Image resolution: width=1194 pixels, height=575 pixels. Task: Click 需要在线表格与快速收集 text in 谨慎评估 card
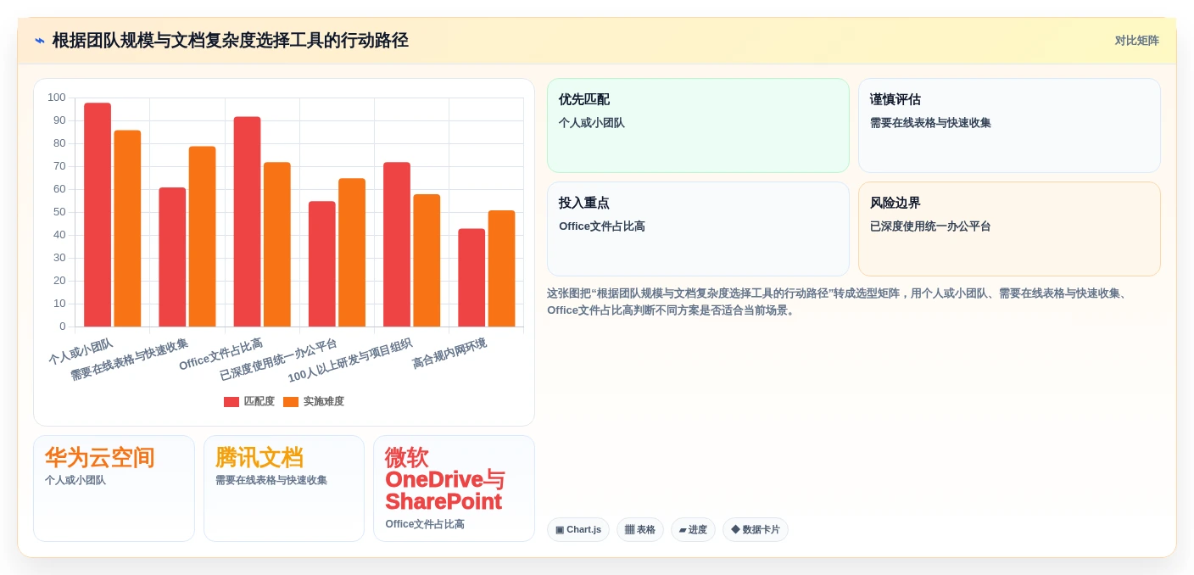tap(930, 123)
